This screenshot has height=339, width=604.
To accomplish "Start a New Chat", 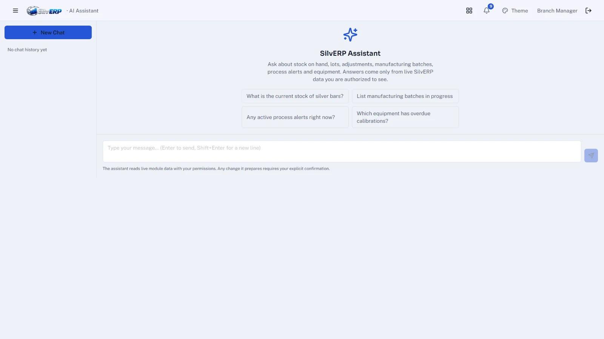I will pyautogui.click(x=48, y=32).
